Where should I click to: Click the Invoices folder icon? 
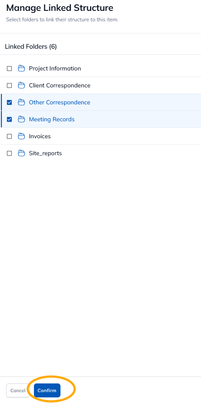21,136
